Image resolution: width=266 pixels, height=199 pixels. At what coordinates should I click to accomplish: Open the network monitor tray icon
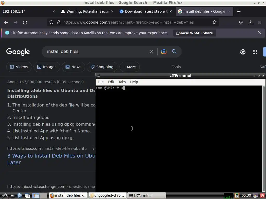[x=255, y=196]
